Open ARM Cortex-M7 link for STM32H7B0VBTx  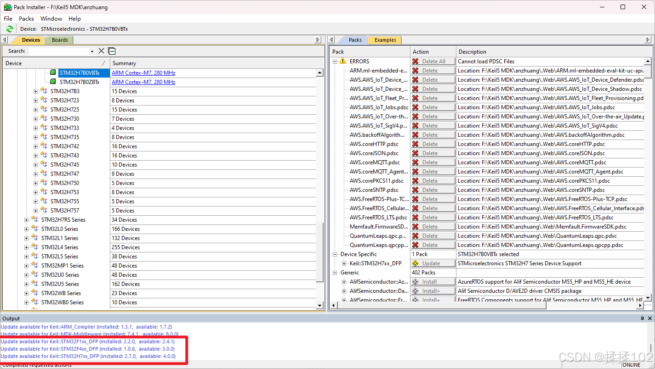coord(143,73)
